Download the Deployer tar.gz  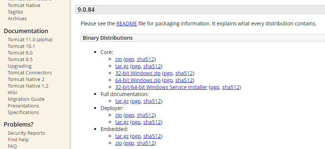pyautogui.click(x=122, y=122)
